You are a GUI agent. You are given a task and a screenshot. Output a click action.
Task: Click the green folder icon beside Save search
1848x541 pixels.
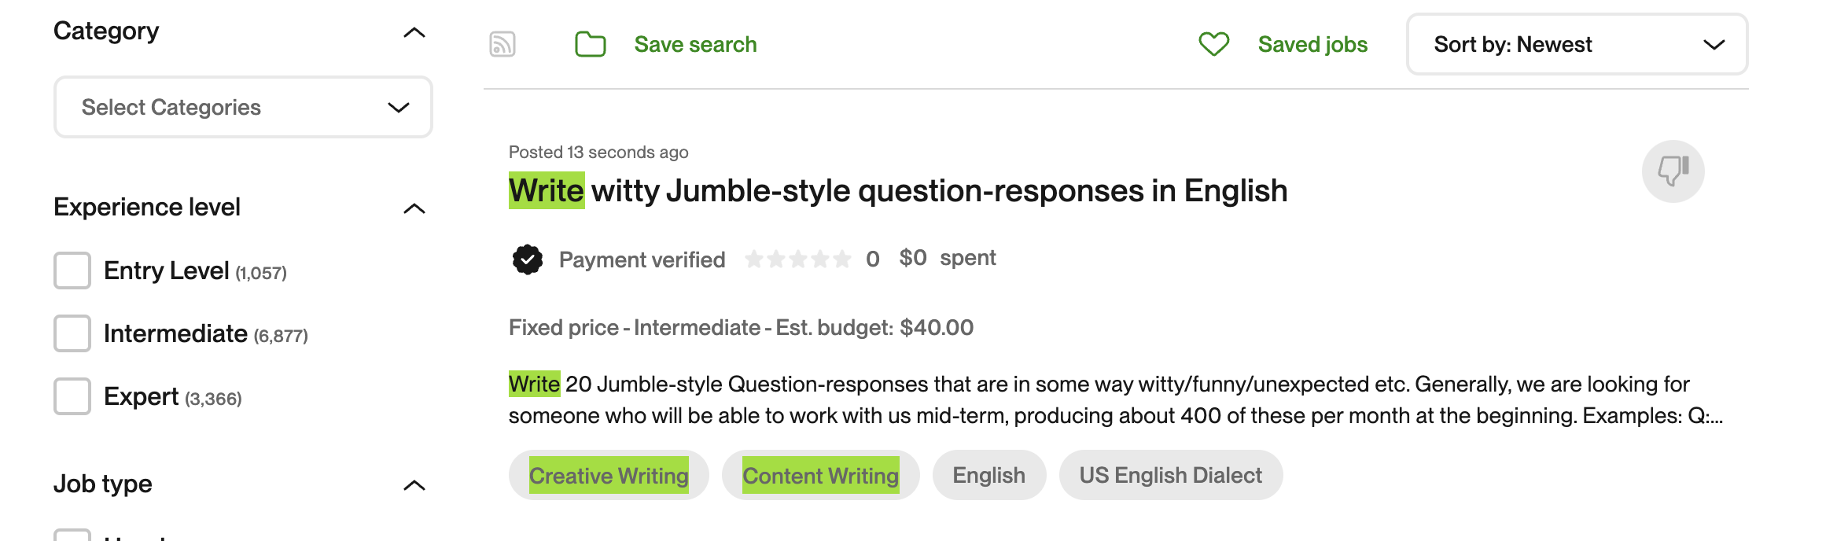(590, 45)
